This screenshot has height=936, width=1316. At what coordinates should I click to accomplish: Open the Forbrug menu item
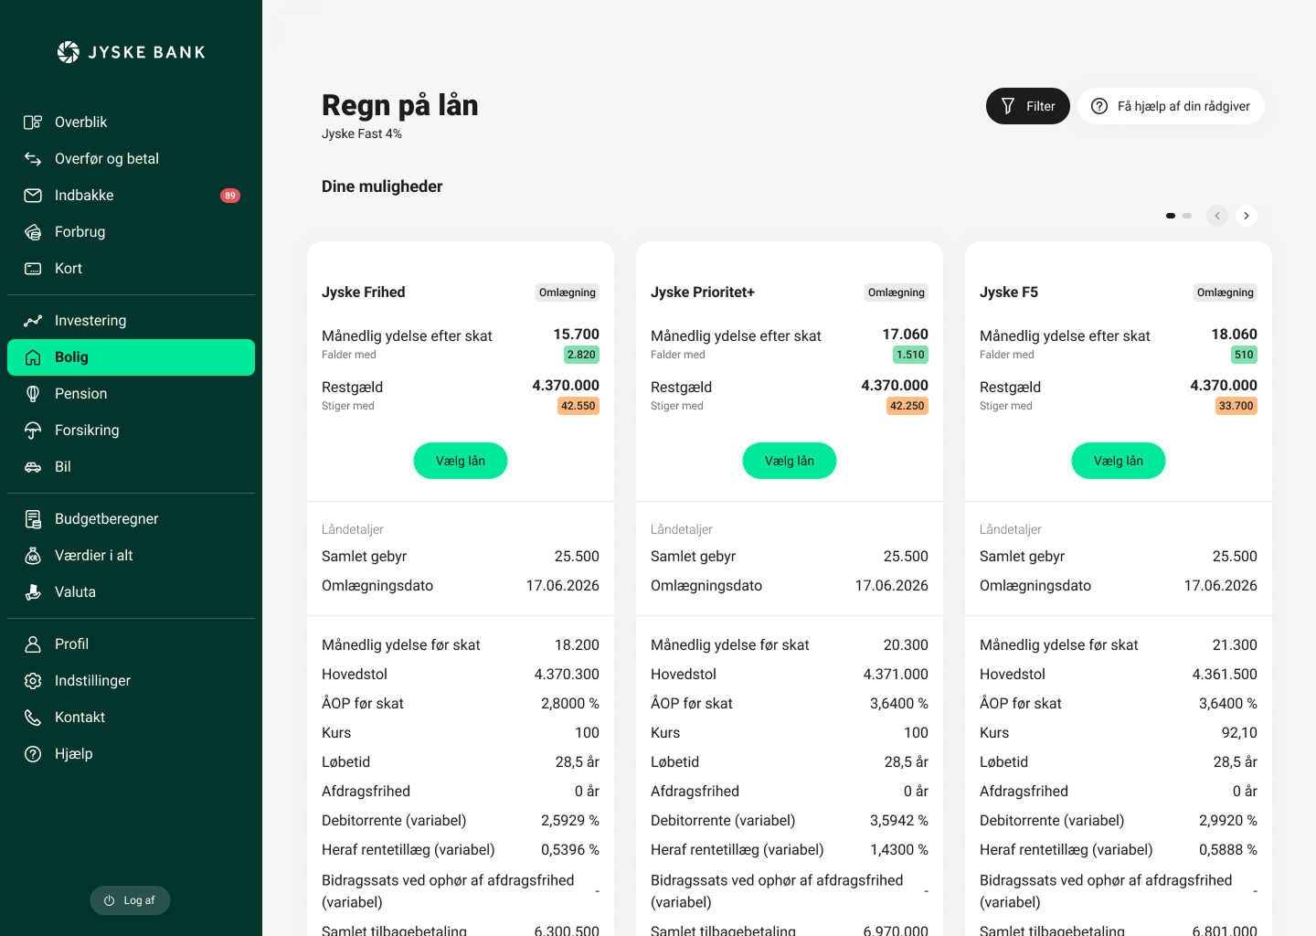131,232
